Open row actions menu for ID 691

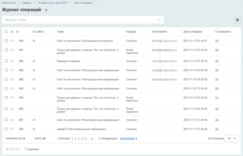coord(12,50)
